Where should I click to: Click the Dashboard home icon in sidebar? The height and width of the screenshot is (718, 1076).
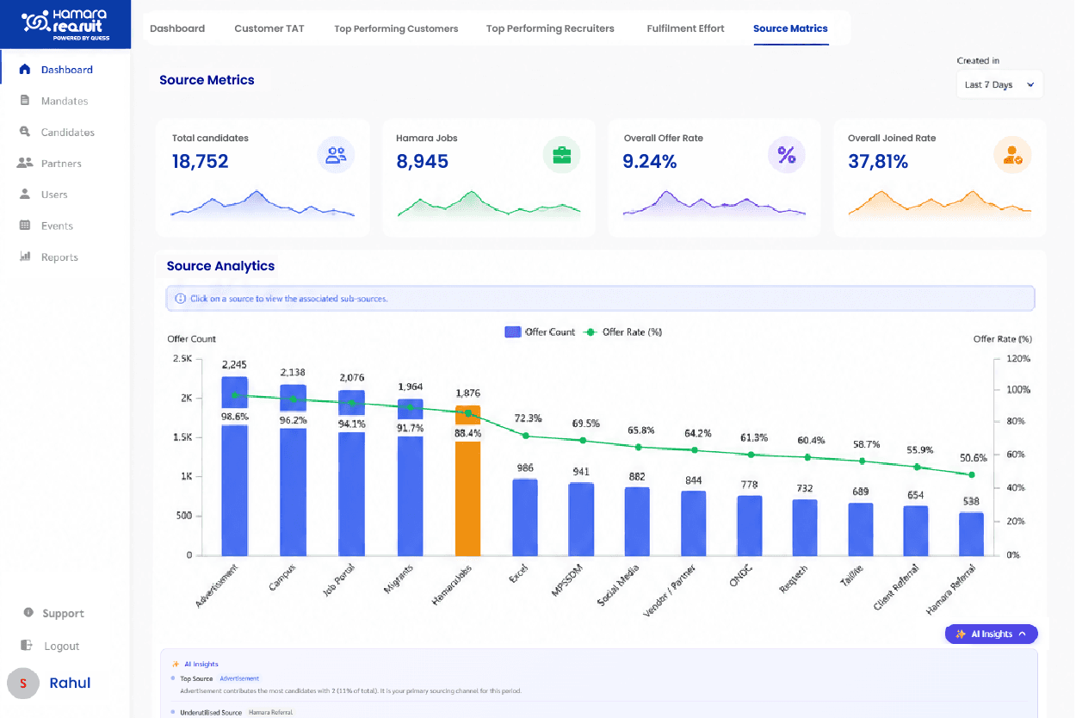click(25, 70)
